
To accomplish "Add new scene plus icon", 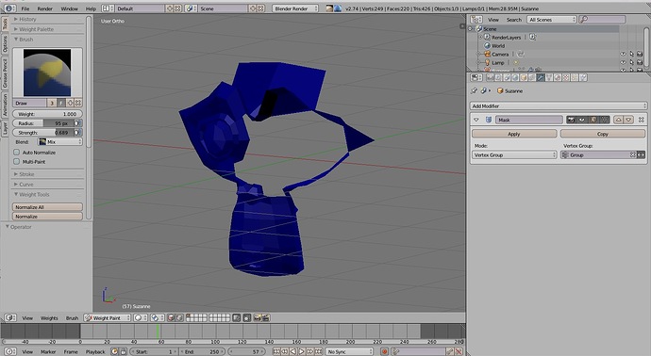I will point(253,8).
